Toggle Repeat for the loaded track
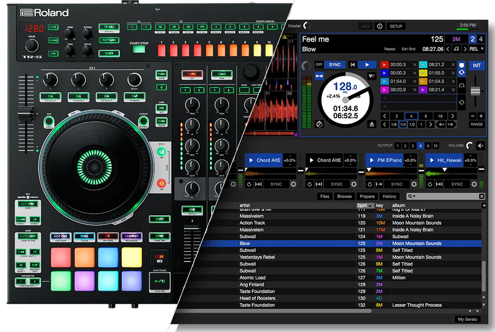 [x=390, y=49]
